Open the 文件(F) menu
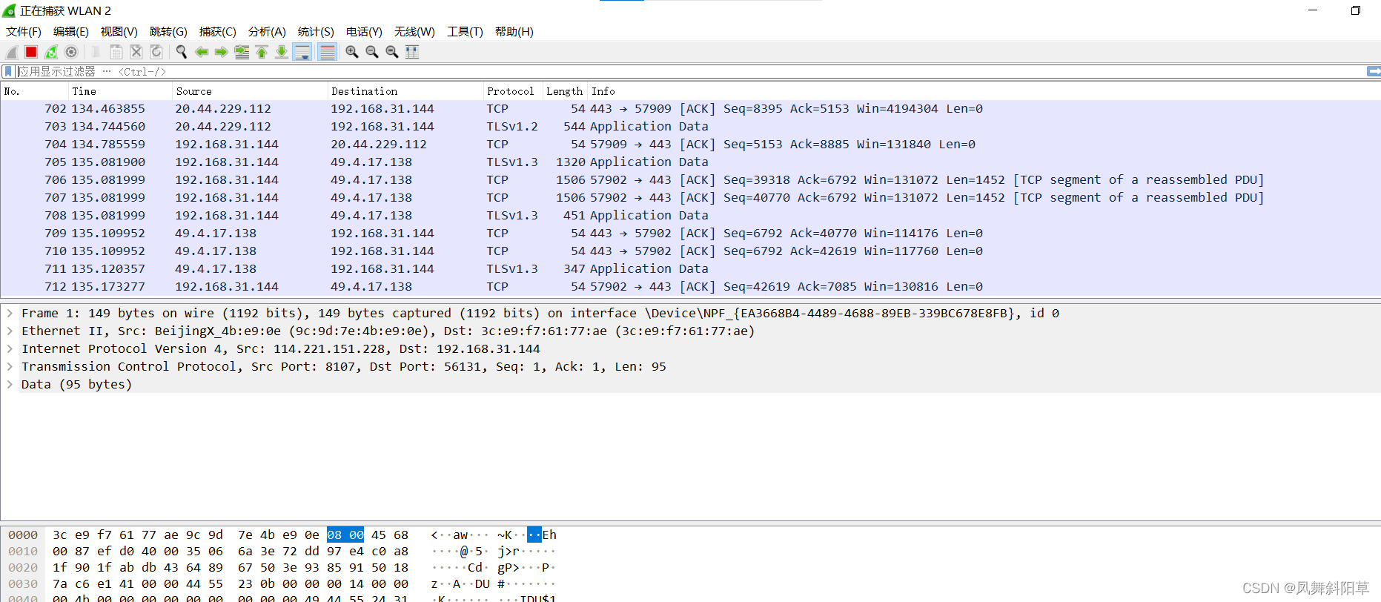Screen dimensions: 1381x602 24,31
